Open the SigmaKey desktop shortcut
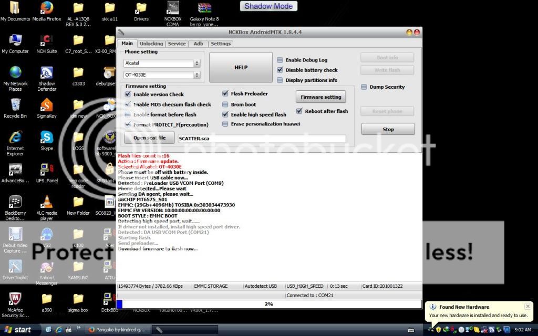 (47, 106)
